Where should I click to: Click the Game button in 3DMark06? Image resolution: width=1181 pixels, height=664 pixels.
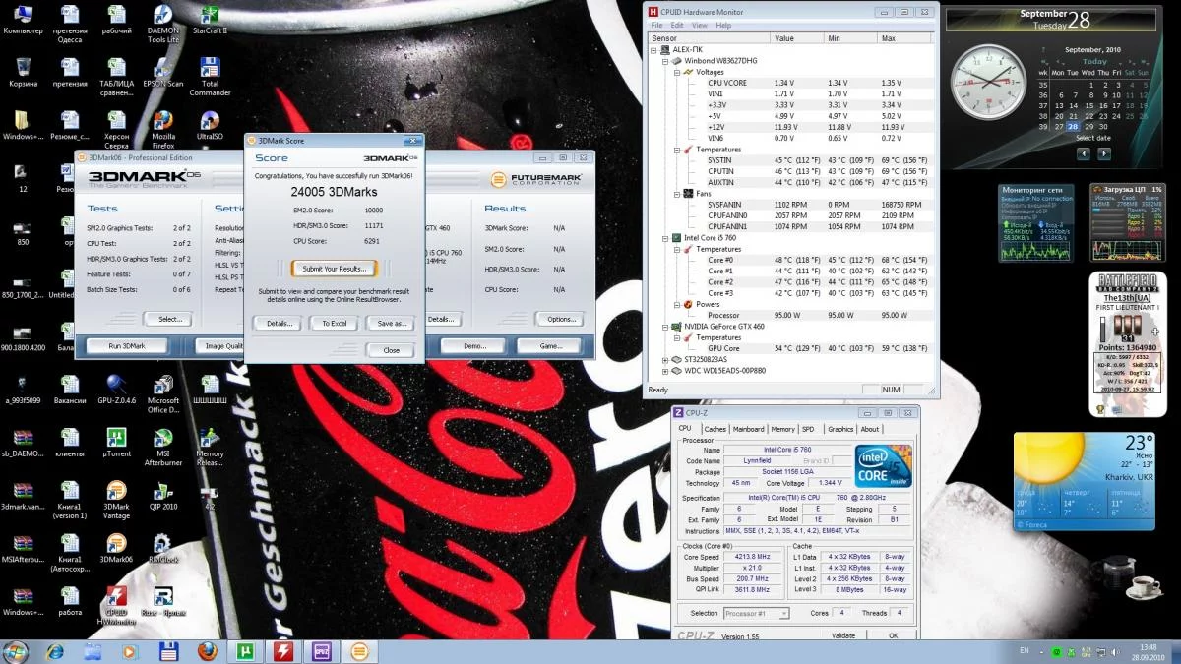pos(551,346)
